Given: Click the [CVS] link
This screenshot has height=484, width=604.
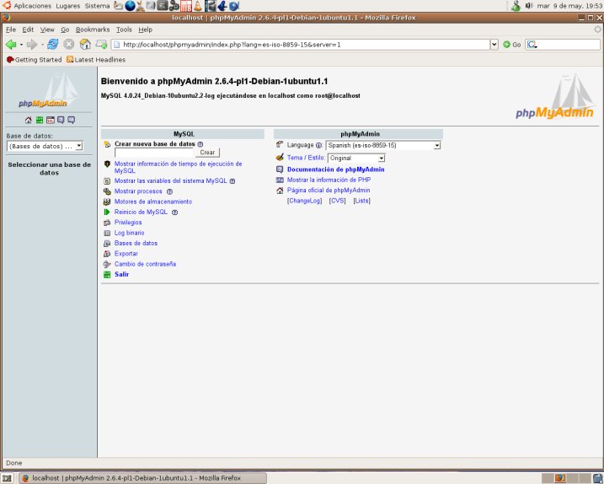Looking at the screenshot, I should (338, 201).
